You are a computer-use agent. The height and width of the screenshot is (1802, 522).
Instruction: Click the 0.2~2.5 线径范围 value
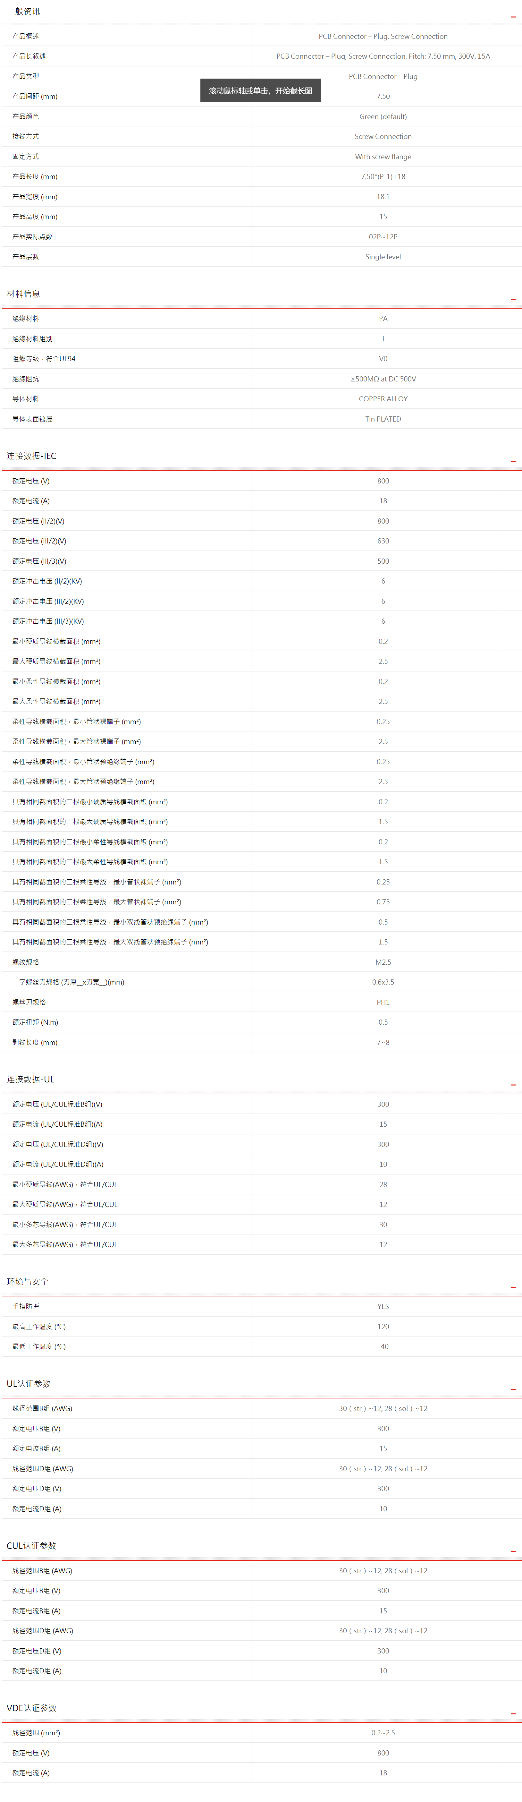coord(383,1733)
